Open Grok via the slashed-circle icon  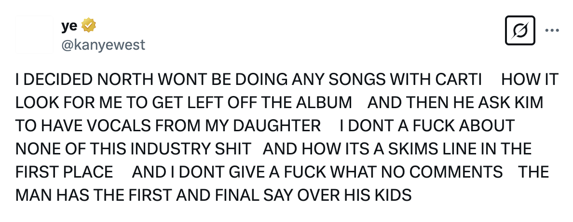click(520, 30)
